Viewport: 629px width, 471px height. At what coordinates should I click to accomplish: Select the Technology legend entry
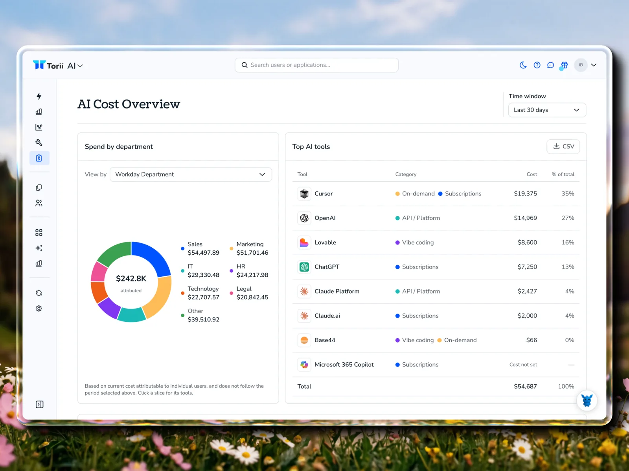pyautogui.click(x=200, y=293)
